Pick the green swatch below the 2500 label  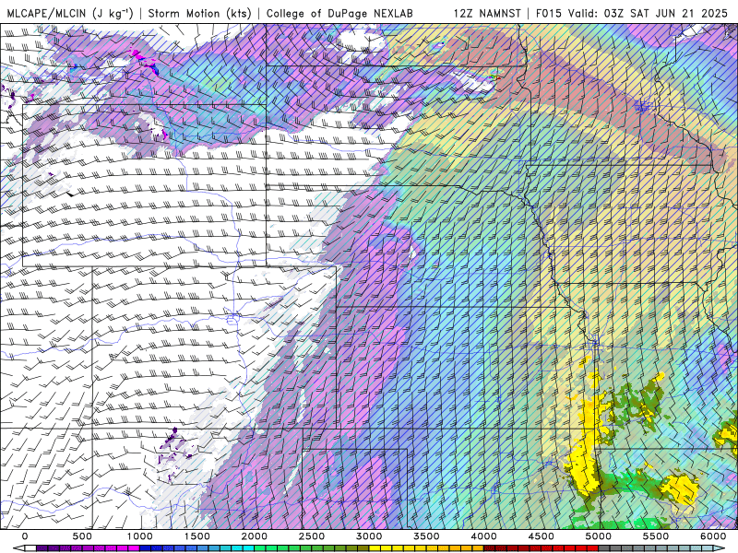[317, 548]
